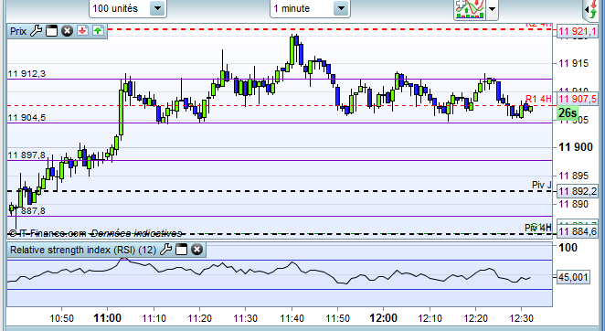605x331 pixels.
Task: Detach the RSI panel window
Action: tap(181, 250)
